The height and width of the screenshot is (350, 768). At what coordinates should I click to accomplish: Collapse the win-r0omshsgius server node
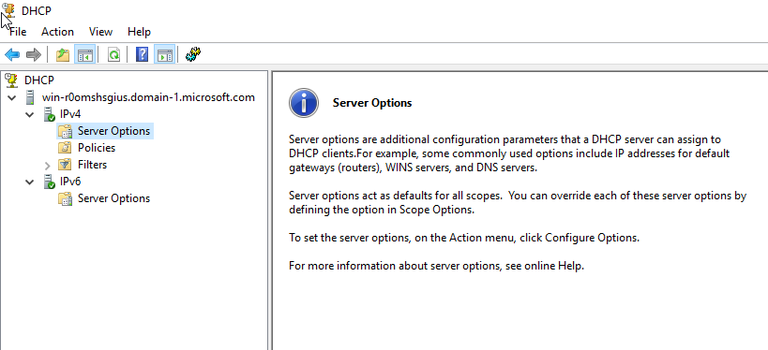tap(12, 97)
